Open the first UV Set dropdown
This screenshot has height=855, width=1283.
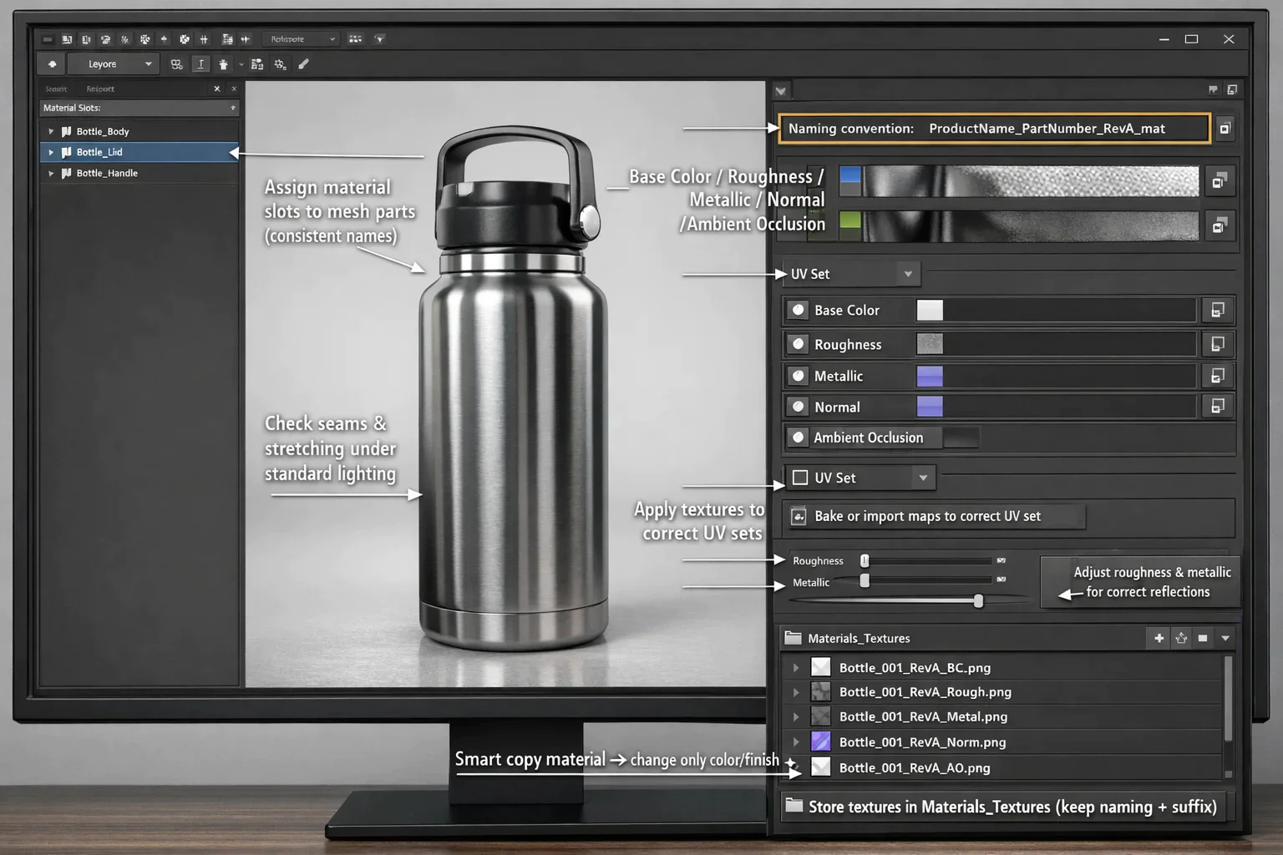tap(909, 273)
